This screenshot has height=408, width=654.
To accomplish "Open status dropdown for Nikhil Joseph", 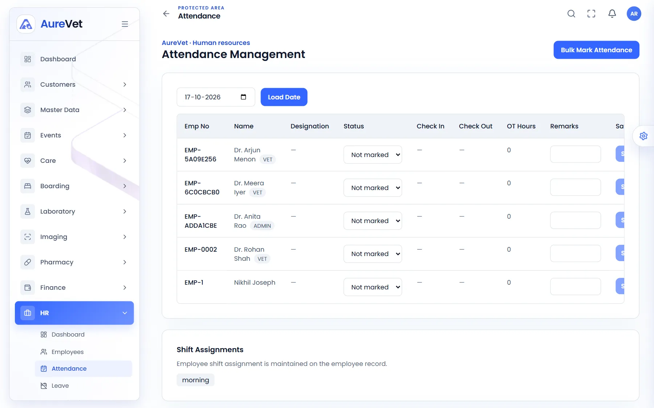I will (373, 287).
